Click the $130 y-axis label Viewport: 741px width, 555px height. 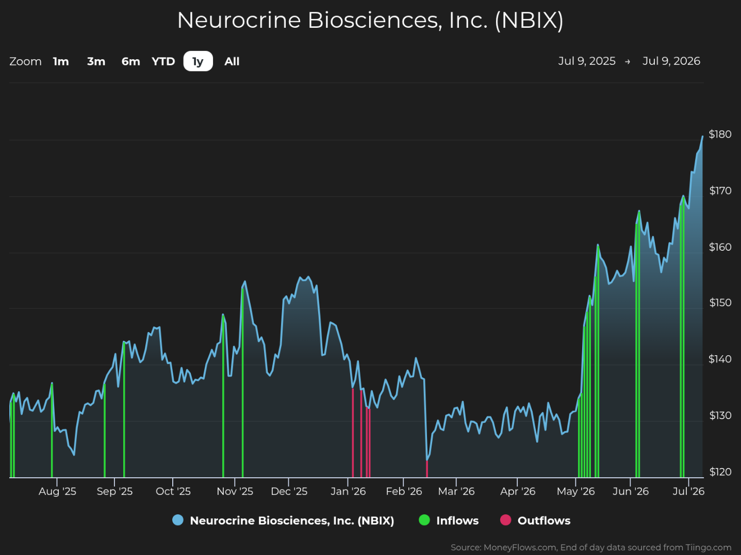720,415
